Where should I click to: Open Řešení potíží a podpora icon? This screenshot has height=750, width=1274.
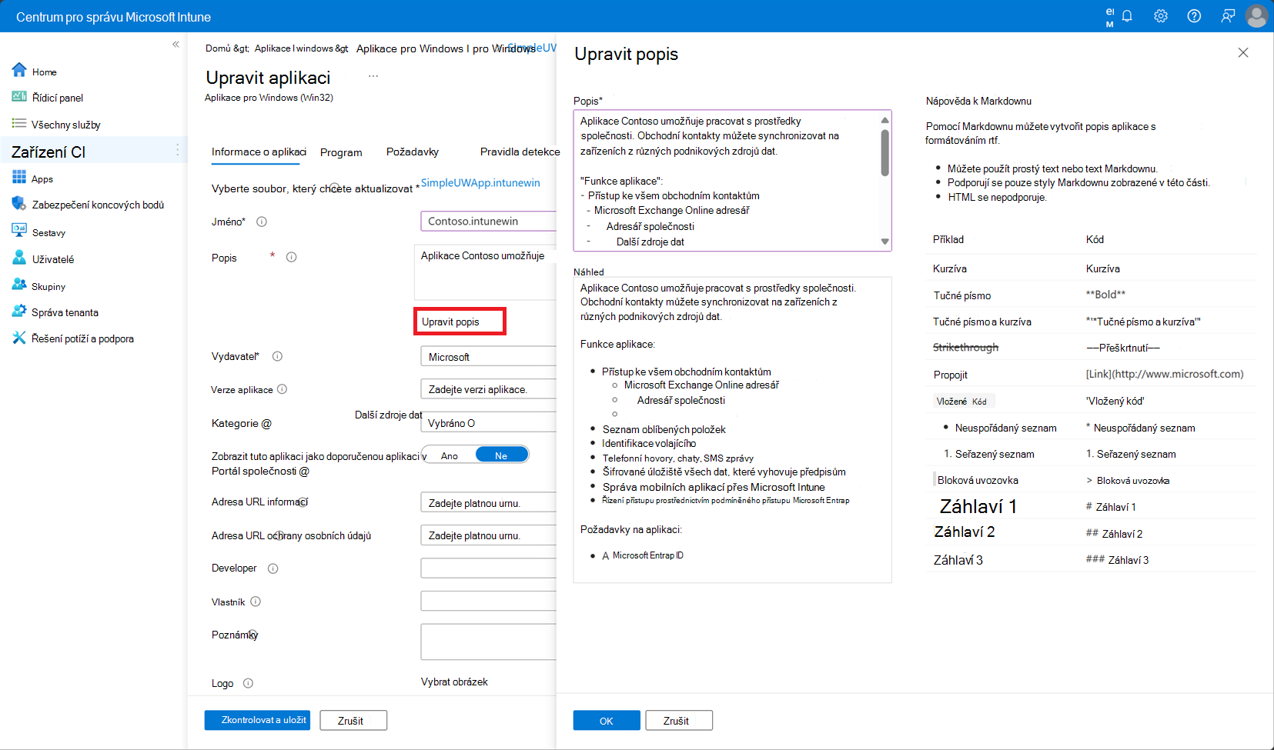[x=19, y=338]
